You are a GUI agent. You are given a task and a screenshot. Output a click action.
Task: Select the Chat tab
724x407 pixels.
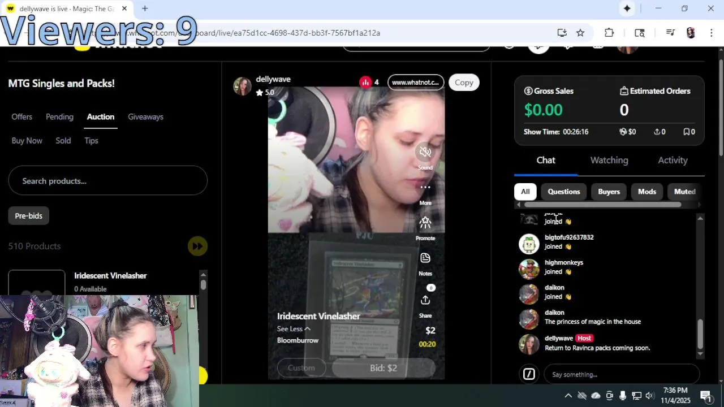(546, 160)
